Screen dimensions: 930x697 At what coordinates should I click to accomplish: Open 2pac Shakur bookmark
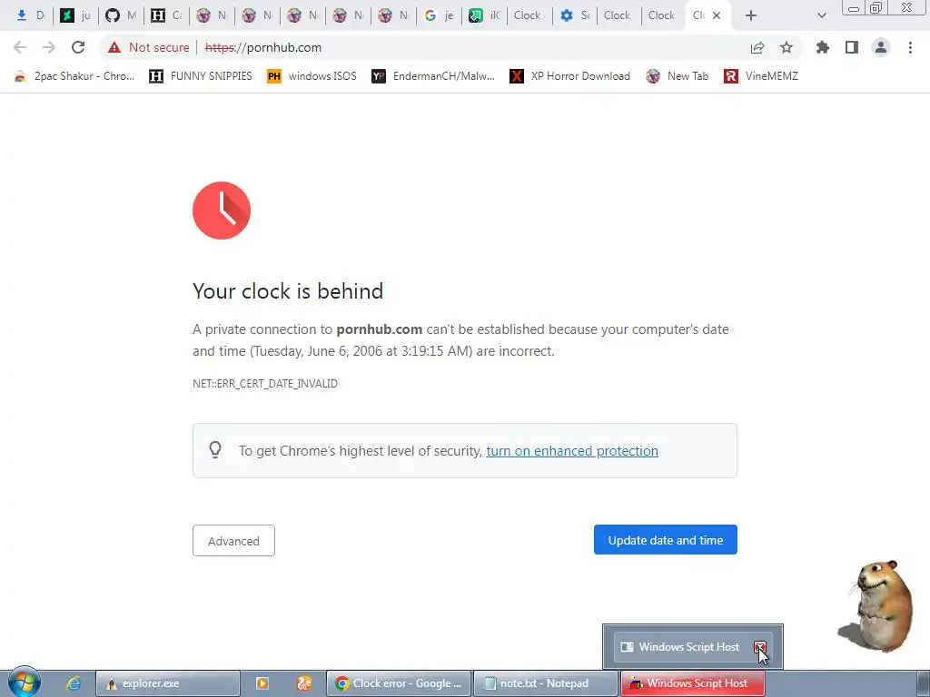tap(74, 76)
